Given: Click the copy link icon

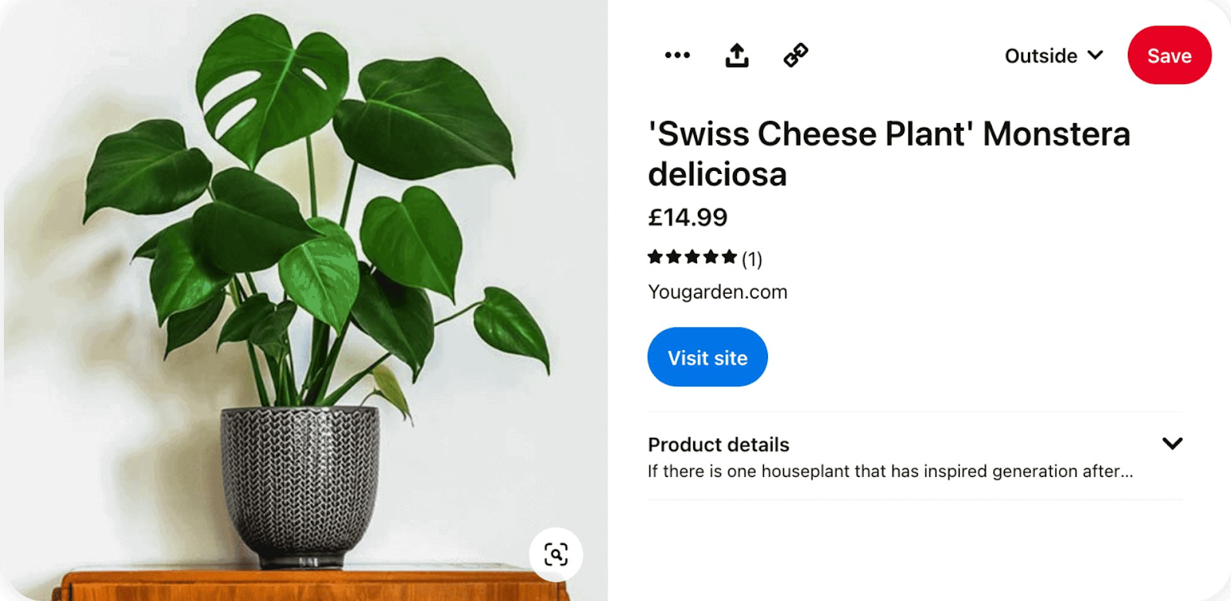Looking at the screenshot, I should 796,54.
